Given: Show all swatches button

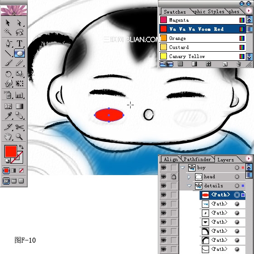Looking at the screenshot, I should [166, 64].
